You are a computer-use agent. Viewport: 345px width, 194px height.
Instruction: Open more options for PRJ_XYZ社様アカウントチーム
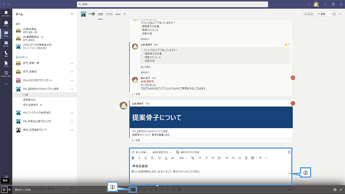click(x=72, y=80)
